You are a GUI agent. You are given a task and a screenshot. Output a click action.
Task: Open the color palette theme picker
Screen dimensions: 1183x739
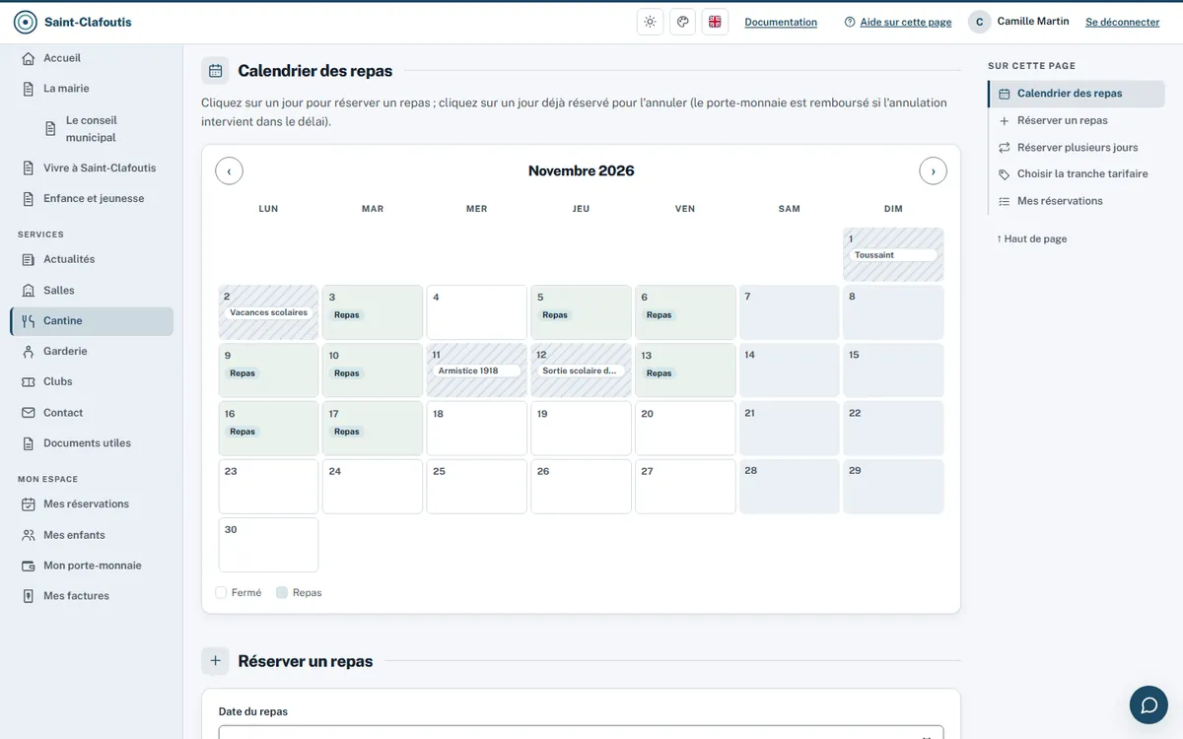(x=682, y=22)
